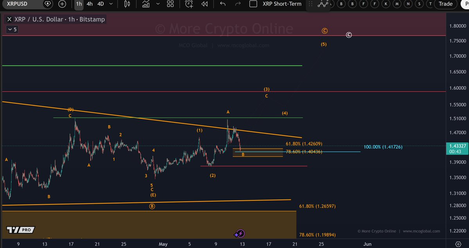
Task: Redo with the forward arrow icon
Action: click(238, 4)
